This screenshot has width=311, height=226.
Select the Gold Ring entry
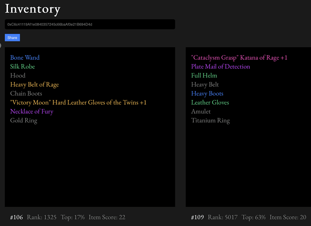24,121
